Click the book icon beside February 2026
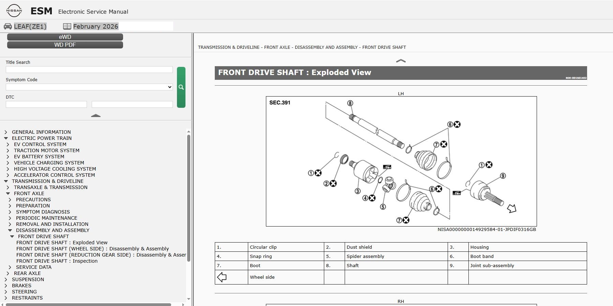 (67, 26)
